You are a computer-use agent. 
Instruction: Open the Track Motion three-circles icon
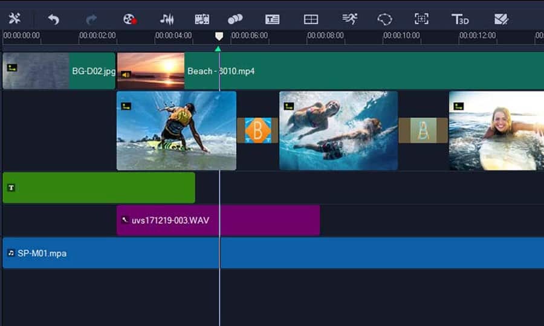[x=235, y=19]
